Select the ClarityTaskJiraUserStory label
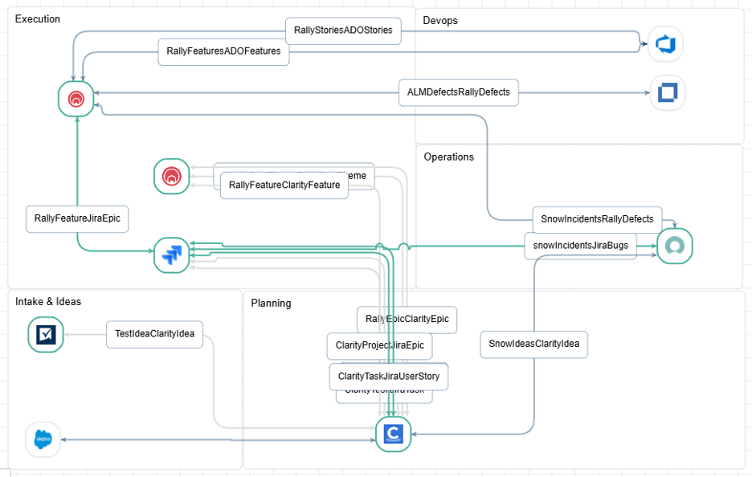752x477 pixels. pos(388,376)
